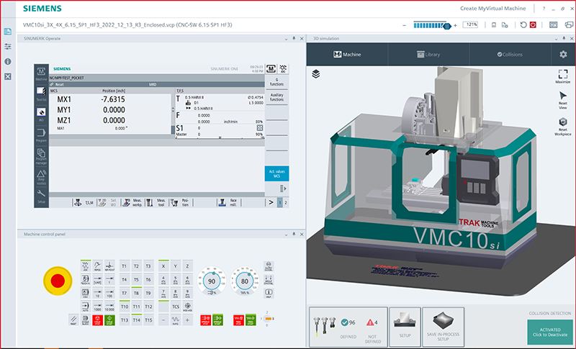Switch to the Library tab

pos(428,54)
